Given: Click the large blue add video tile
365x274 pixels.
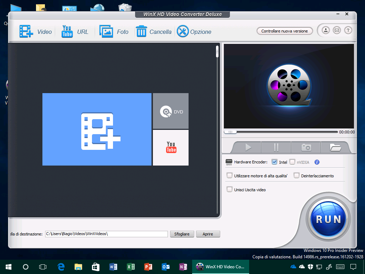Looking at the screenshot, I should coord(97,129).
